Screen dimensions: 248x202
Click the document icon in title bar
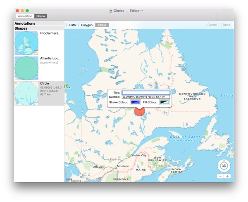110,10
